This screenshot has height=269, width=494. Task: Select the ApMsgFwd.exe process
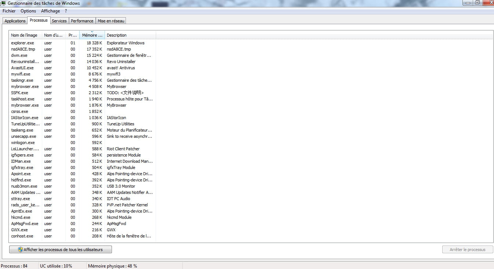[83, 224]
